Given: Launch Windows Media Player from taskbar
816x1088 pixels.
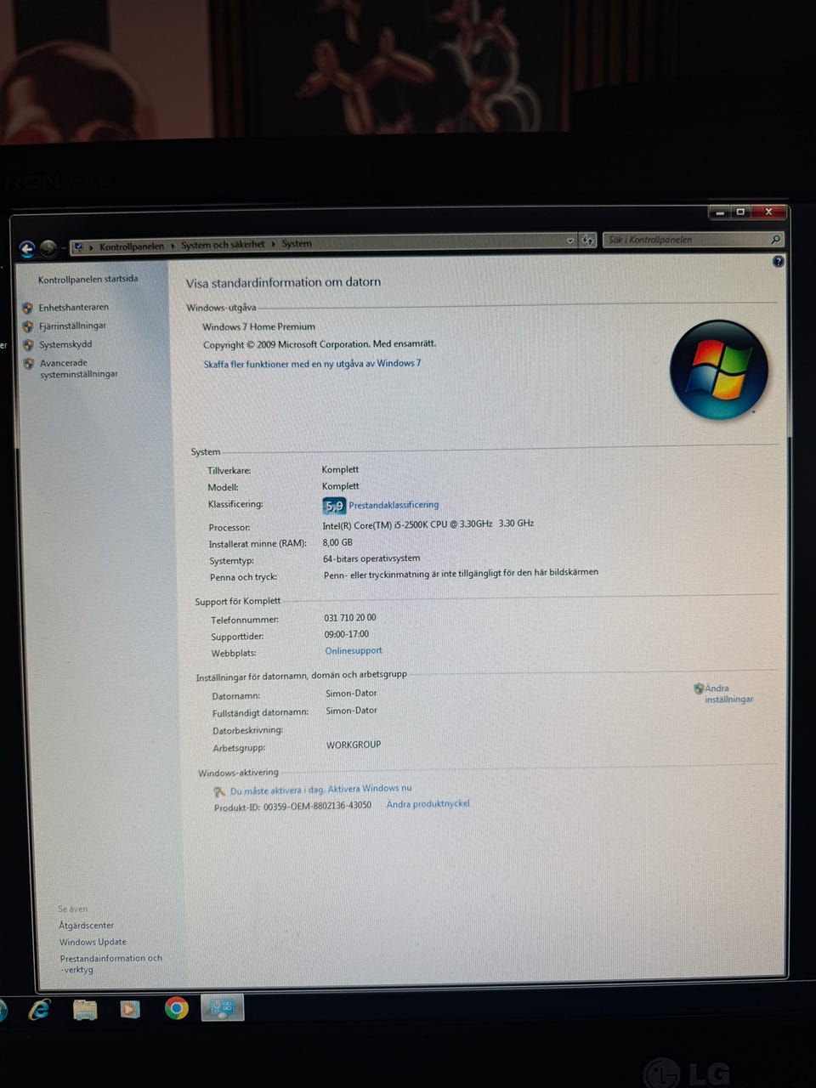Looking at the screenshot, I should [x=130, y=1009].
